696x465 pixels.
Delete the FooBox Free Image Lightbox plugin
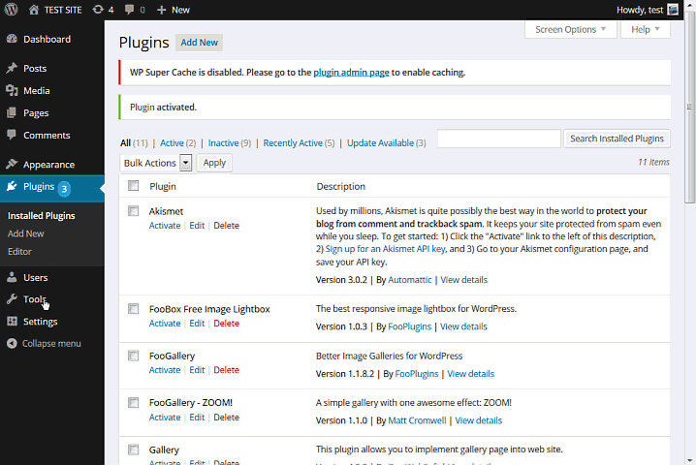pos(227,323)
